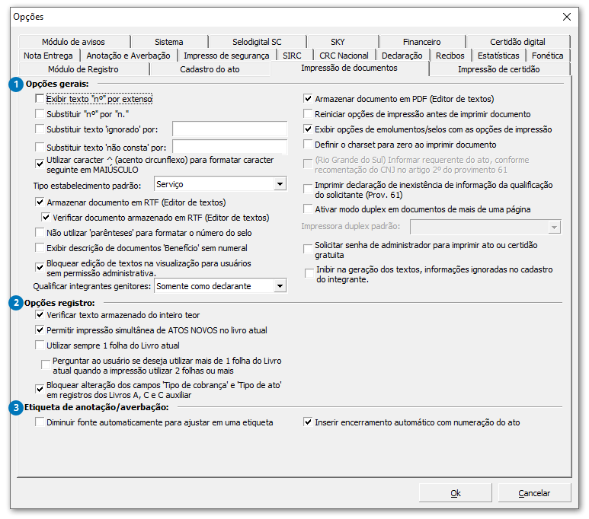Uncheck 'Utilizar caracter ^ (acento circunflexo)' option
The width and height of the screenshot is (589, 519).
pos(40,164)
